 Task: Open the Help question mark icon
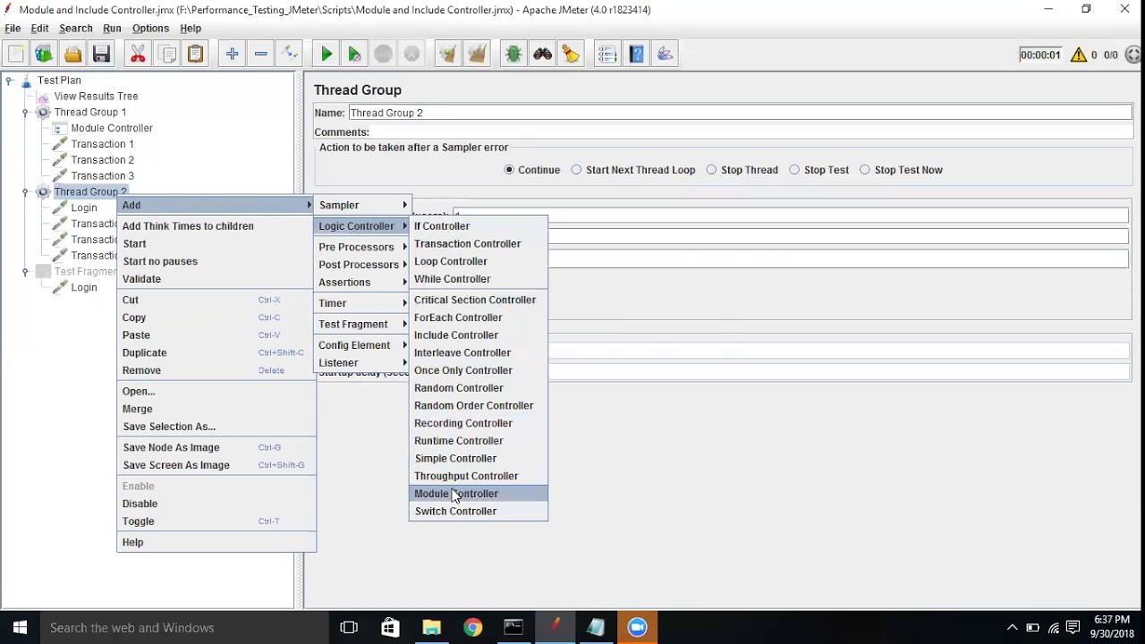(636, 55)
